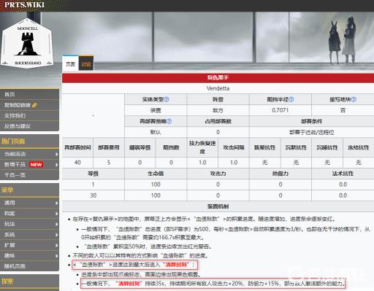Expand the 新增干员 submenu arrow
374x291 pixels.
[56, 165]
